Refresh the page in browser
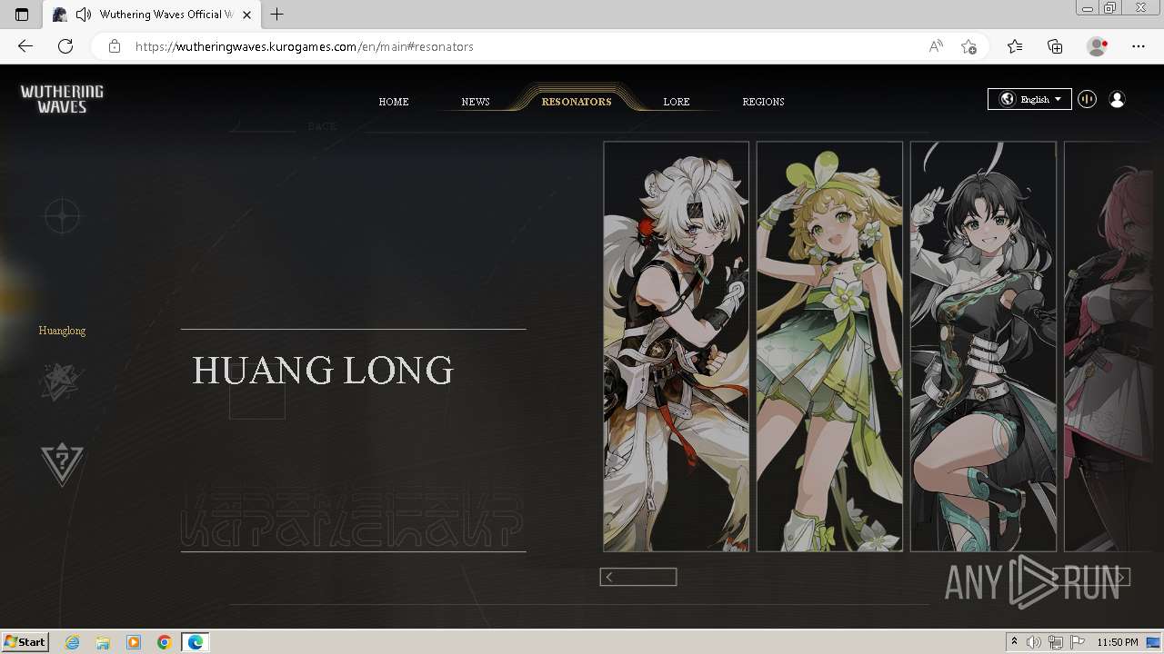Viewport: 1164px width, 654px height. coord(65,46)
